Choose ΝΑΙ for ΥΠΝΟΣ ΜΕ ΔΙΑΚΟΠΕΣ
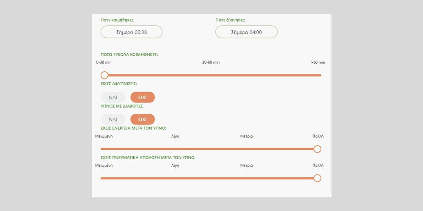 tap(113, 119)
